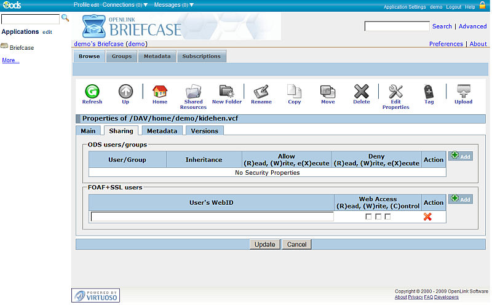Image resolution: width=492 pixels, height=305 pixels.
Task: Open the Help link
Action: [470, 7]
